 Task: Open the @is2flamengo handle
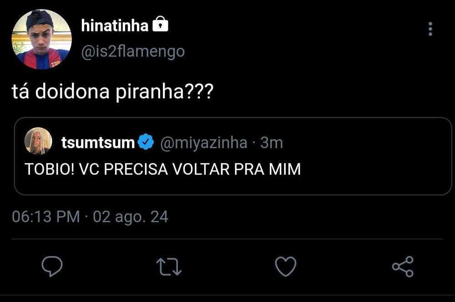tap(133, 52)
